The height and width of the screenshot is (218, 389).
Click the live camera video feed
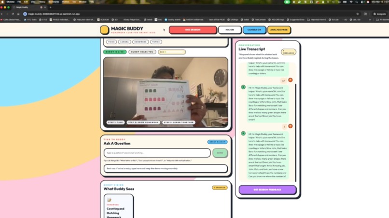[166, 92]
